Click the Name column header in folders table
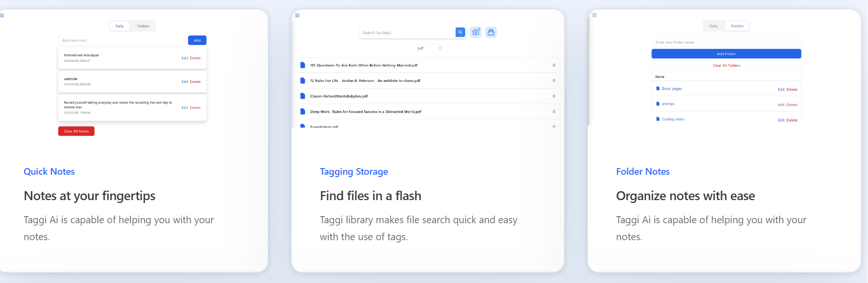The width and height of the screenshot is (868, 283). coord(659,77)
